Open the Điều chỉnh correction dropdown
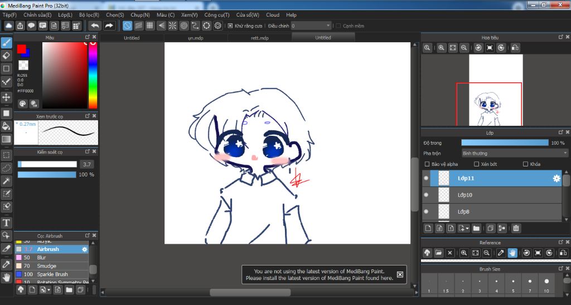This screenshot has width=571, height=305. (x=311, y=26)
